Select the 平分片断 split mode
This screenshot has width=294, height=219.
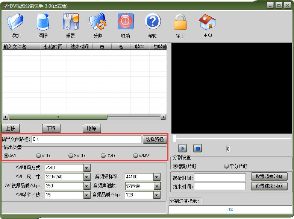(x=226, y=166)
